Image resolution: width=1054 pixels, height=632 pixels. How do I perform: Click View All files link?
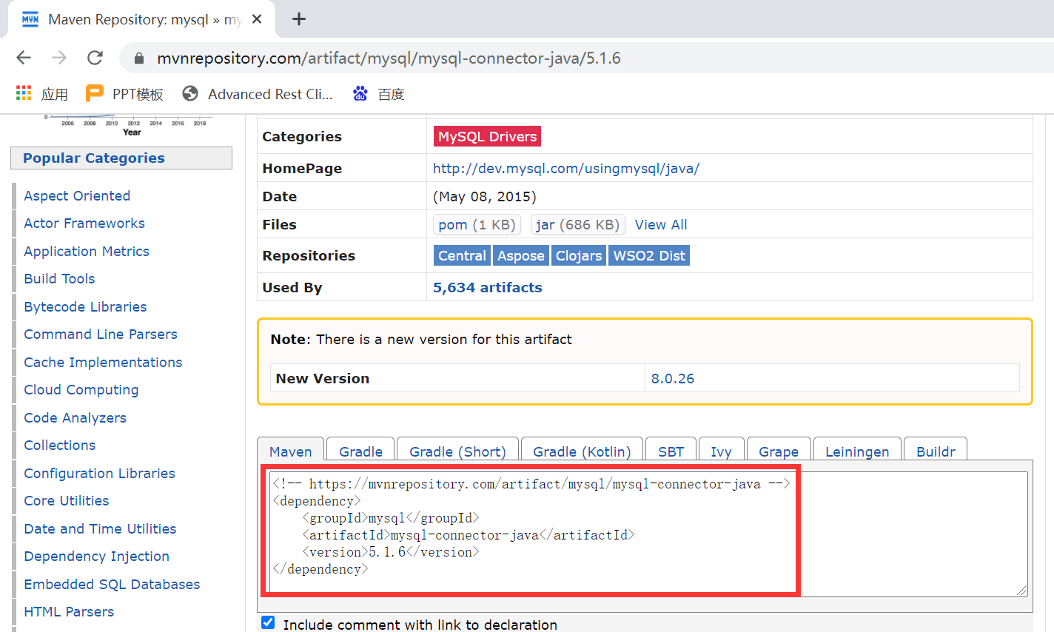pyautogui.click(x=661, y=224)
